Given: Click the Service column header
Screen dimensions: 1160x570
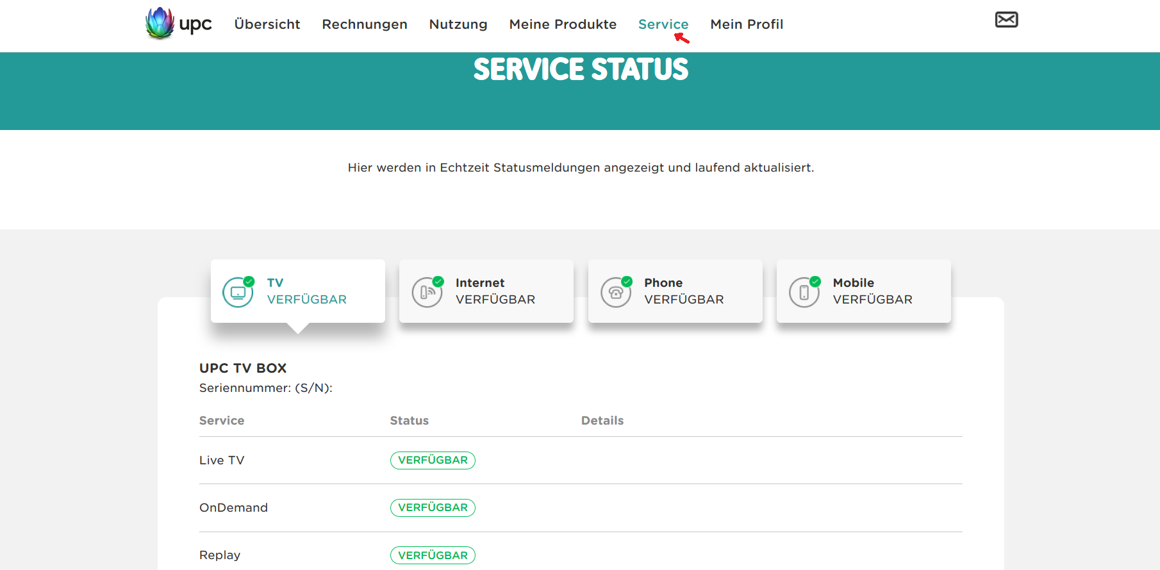Looking at the screenshot, I should click(222, 421).
